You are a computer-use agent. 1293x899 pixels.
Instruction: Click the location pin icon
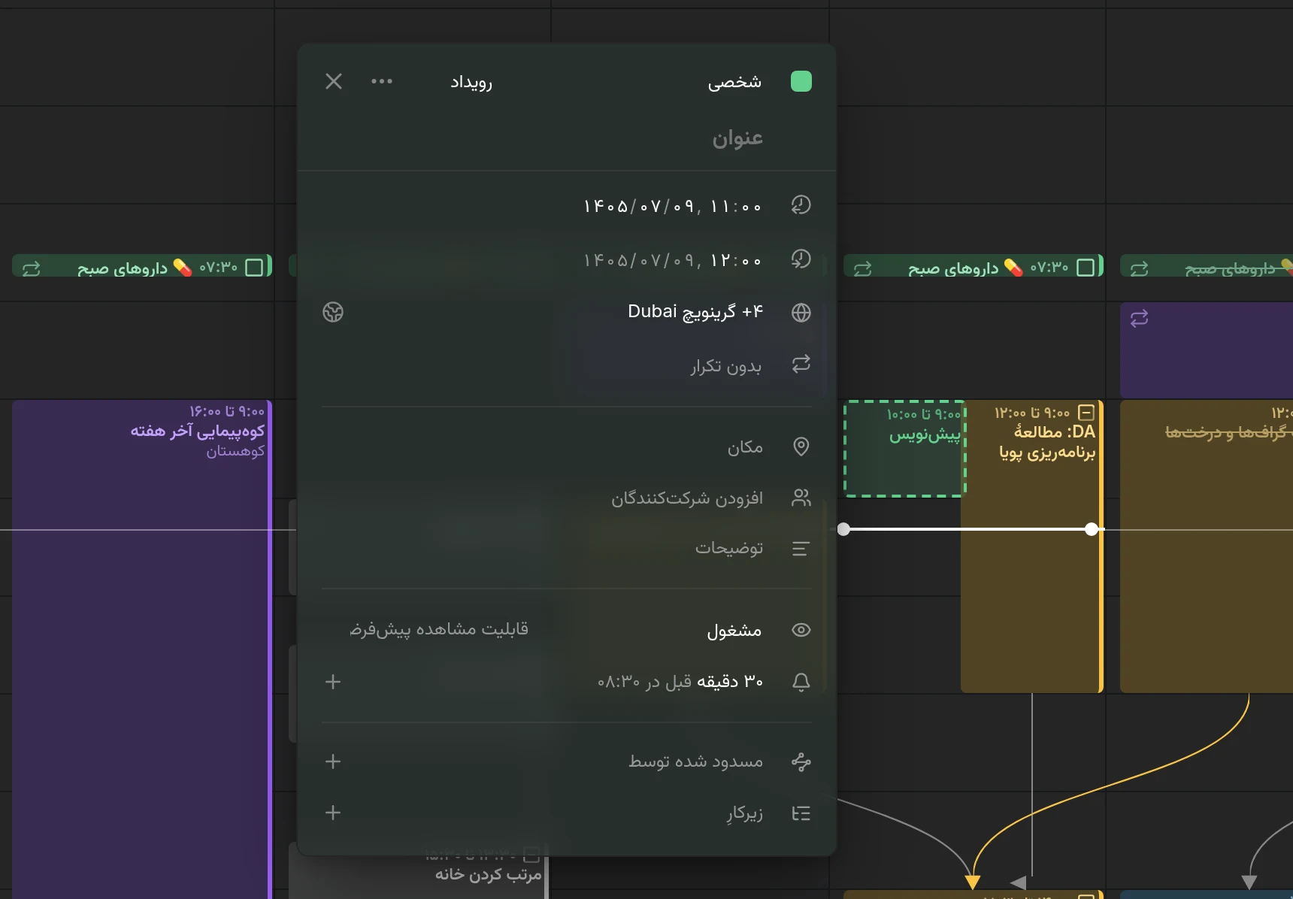tap(801, 446)
